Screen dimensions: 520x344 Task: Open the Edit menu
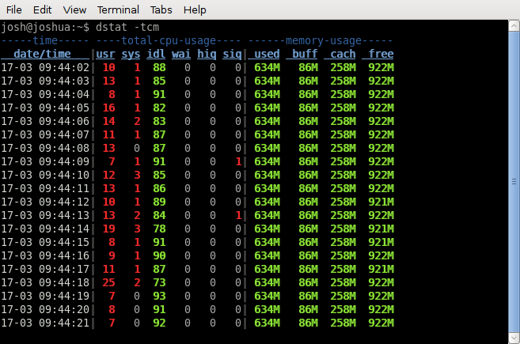[43, 10]
